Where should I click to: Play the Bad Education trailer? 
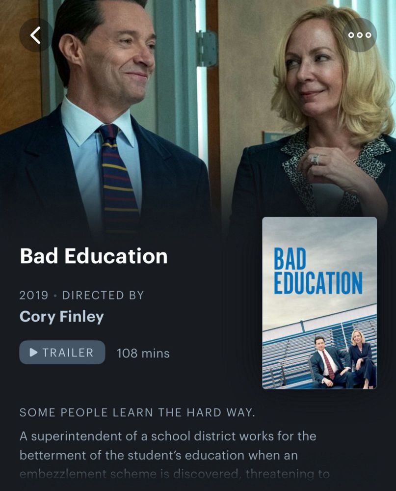pos(62,352)
